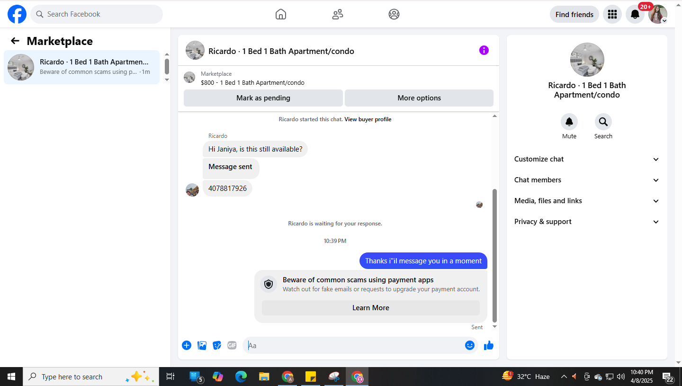Send a thumbs-up like
The image size is (682, 386).
pos(489,345)
